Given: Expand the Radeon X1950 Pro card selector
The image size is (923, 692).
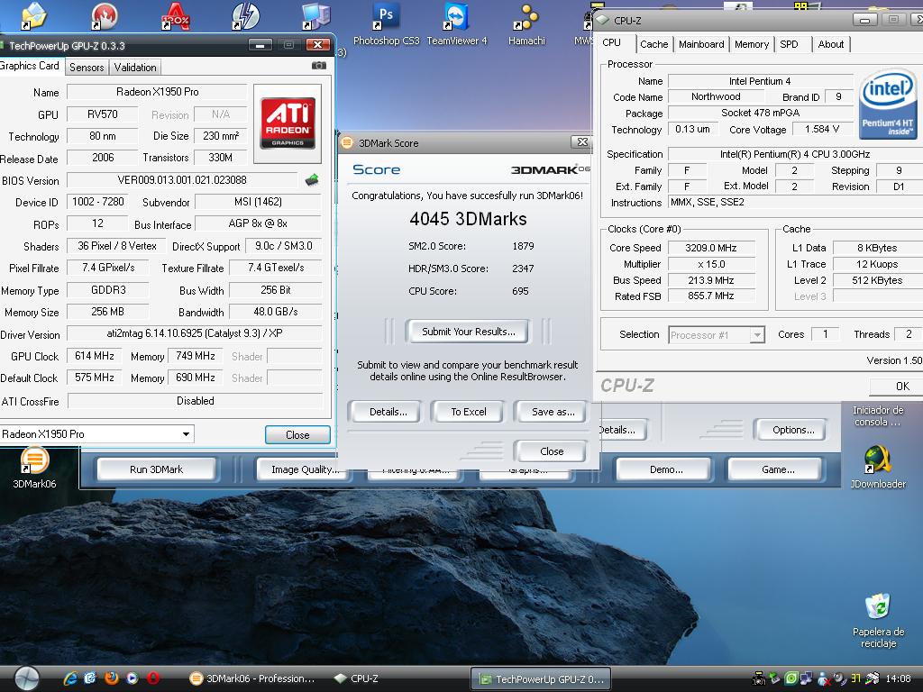Looking at the screenshot, I should pos(186,434).
